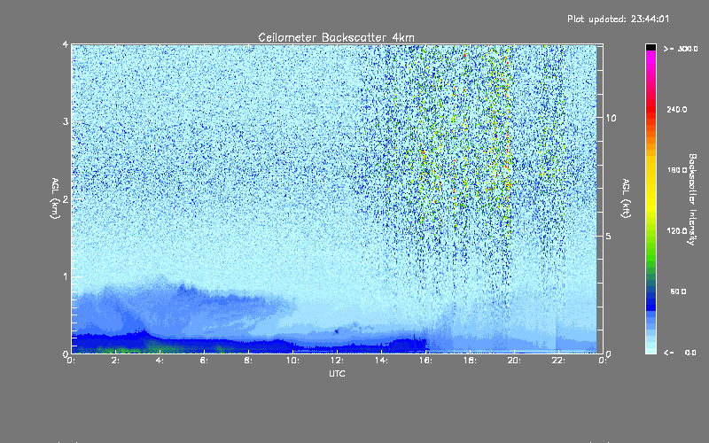Click the '20:' tick on the UTC axis
Screen dimensions: 709x443
click(x=514, y=361)
